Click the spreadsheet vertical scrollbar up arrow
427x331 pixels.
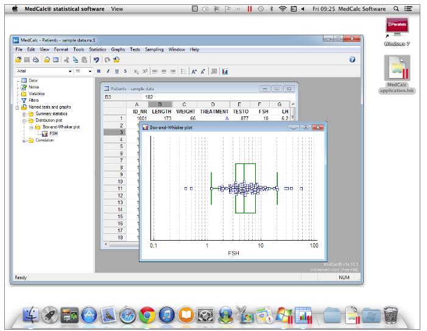293,104
